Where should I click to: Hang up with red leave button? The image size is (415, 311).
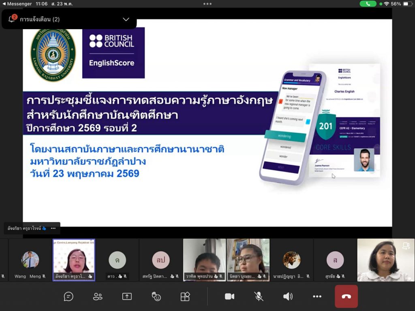point(346,296)
